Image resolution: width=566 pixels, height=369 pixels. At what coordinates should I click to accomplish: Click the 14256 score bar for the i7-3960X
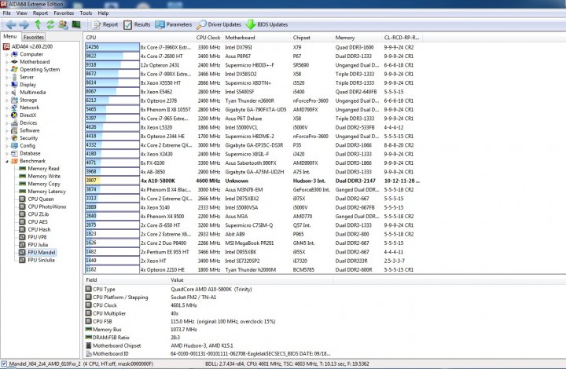(112, 47)
